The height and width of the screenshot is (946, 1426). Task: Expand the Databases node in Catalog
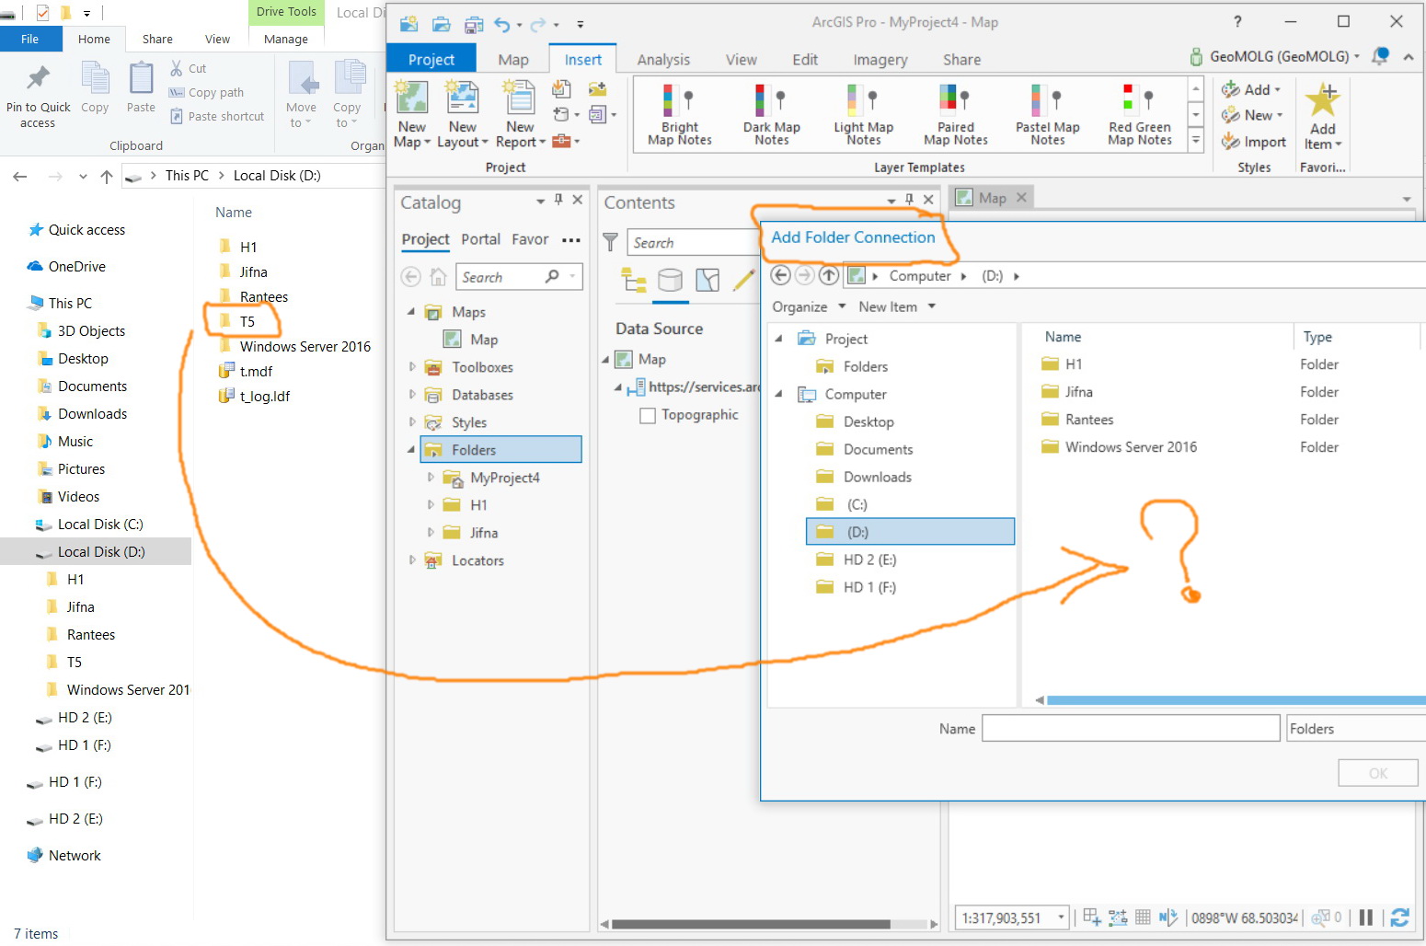coord(412,394)
